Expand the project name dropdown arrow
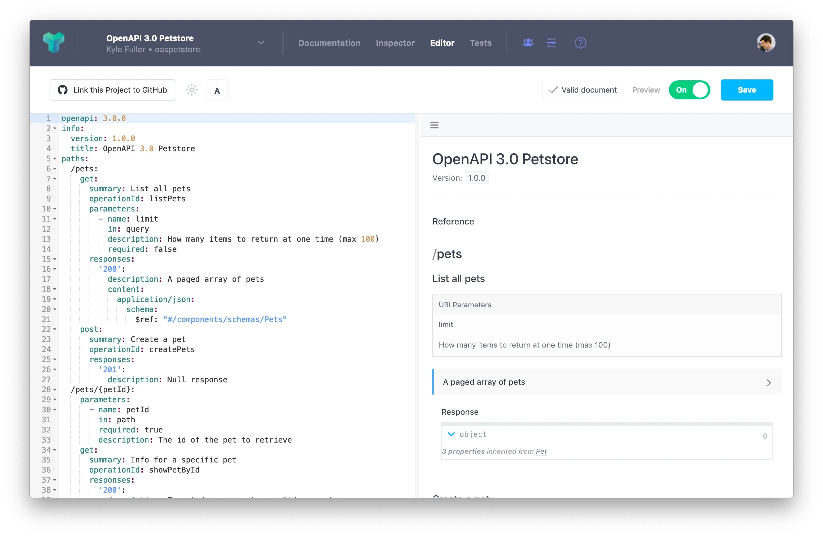823x537 pixels. (x=261, y=43)
